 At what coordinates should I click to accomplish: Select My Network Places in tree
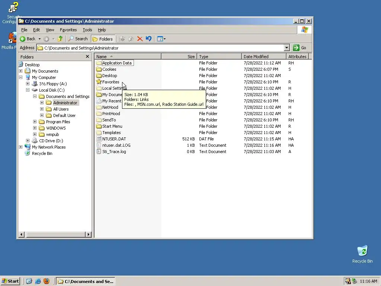(x=49, y=147)
